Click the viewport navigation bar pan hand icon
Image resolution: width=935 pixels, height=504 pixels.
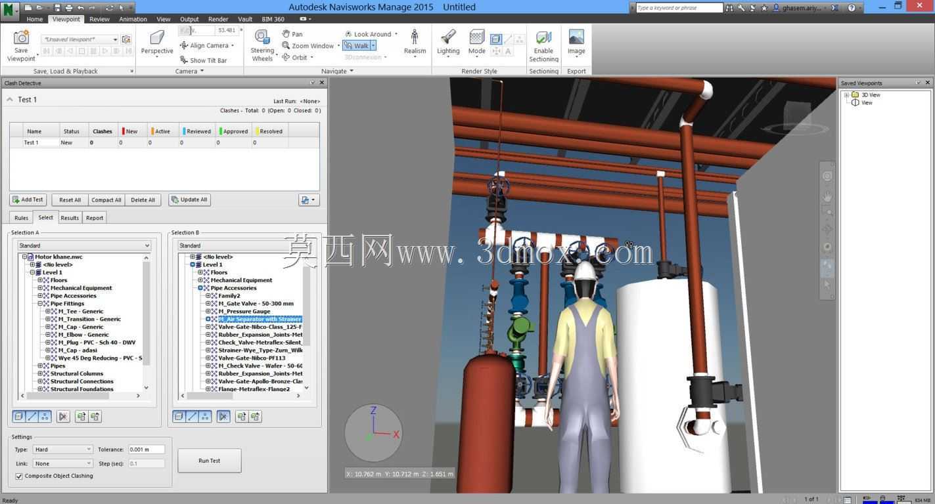827,196
